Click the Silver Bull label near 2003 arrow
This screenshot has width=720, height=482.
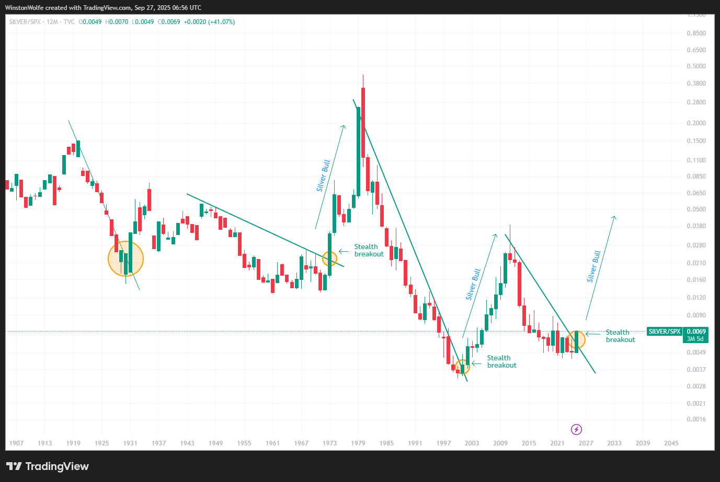click(x=473, y=284)
